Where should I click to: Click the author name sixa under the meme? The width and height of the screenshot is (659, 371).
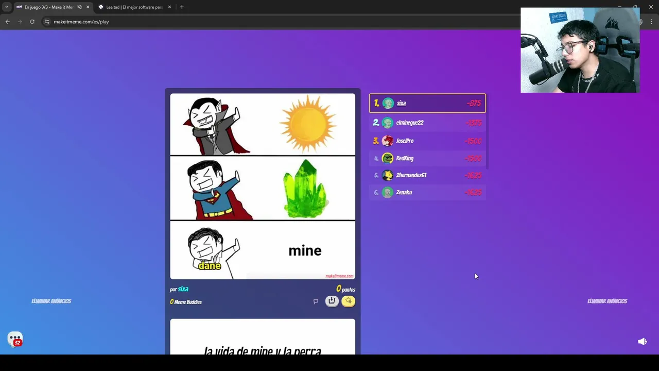(183, 289)
